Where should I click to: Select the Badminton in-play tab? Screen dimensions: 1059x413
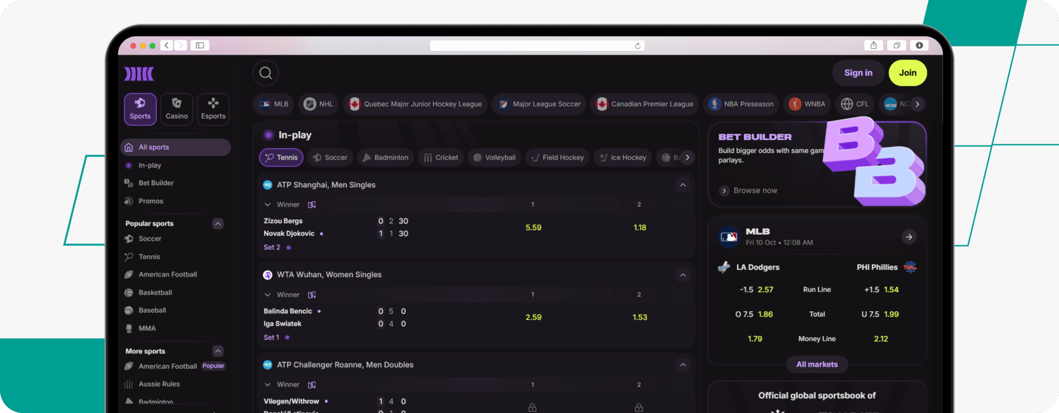click(385, 158)
